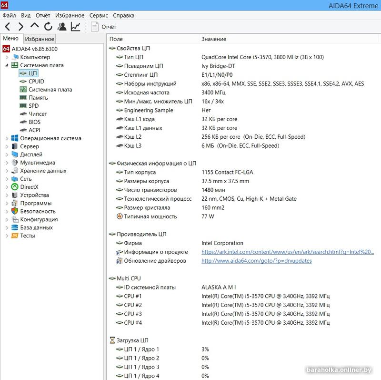Open the ACPI tree item
This screenshot has height=380, width=381.
click(x=30, y=130)
